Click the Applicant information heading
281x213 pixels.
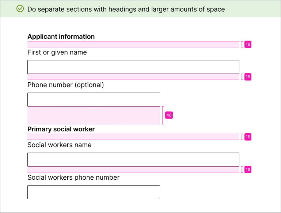tap(61, 37)
